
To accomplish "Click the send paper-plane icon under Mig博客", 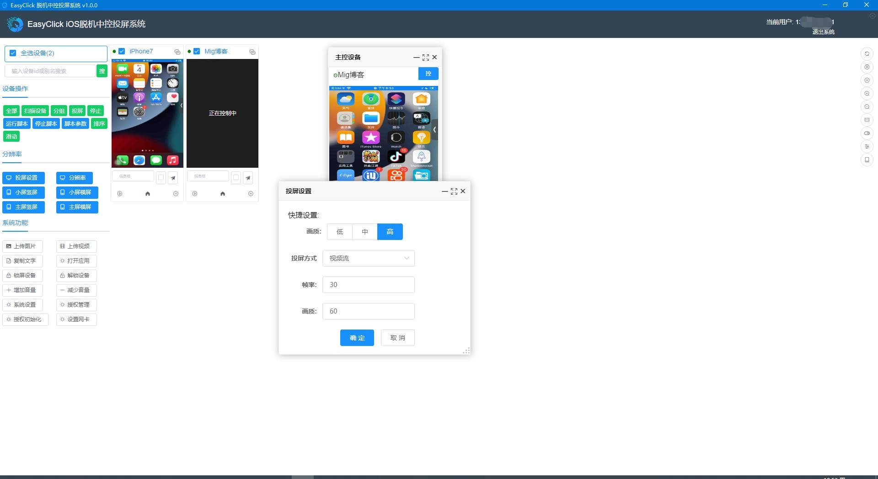I will point(248,178).
